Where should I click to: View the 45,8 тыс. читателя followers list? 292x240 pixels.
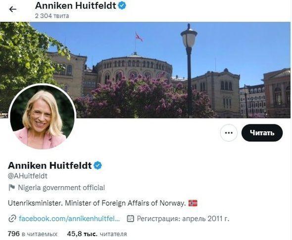click(97, 234)
